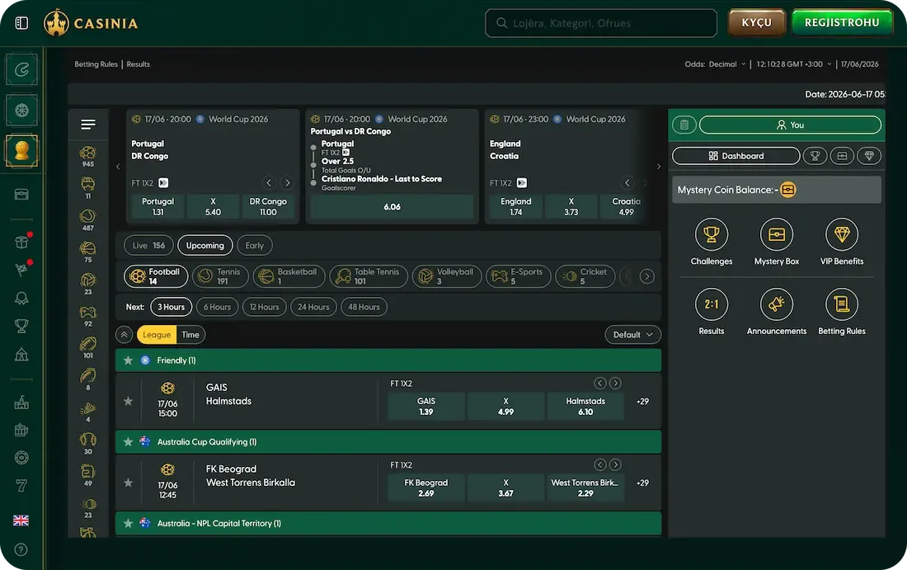Image resolution: width=907 pixels, height=570 pixels.
Task: Click the search games input field
Action: click(601, 23)
